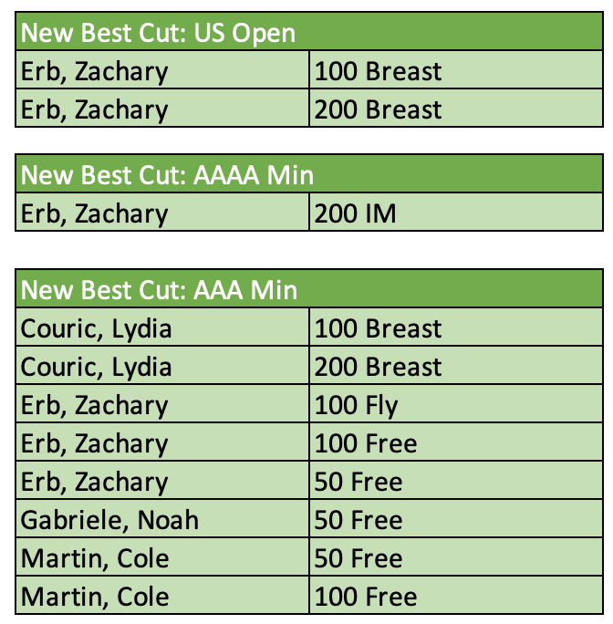The image size is (613, 624).
Task: Click the "New Best Cut: AAA Min" header
Action: pyautogui.click(x=159, y=290)
